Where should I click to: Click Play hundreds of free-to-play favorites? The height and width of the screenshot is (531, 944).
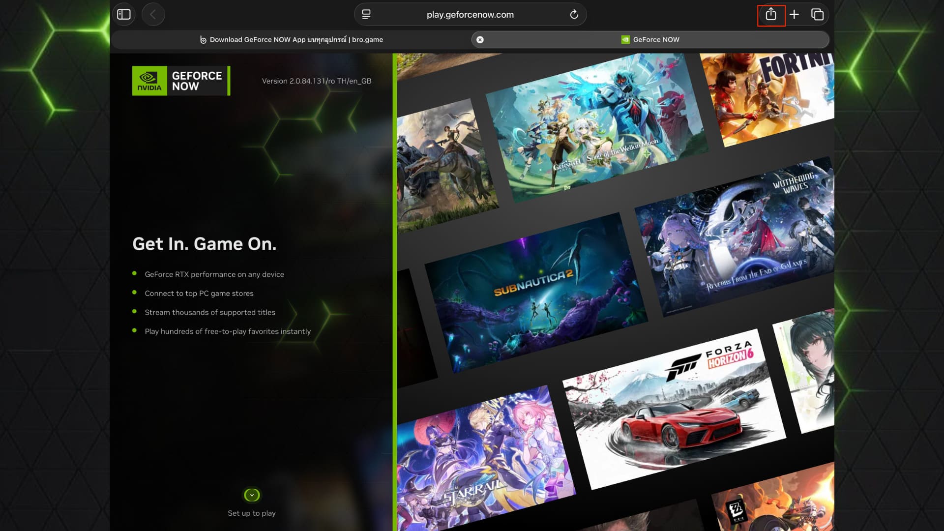228,331
